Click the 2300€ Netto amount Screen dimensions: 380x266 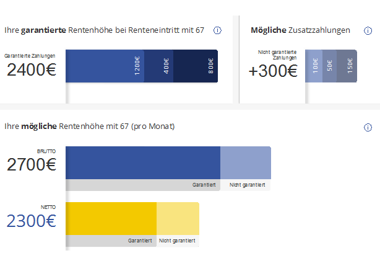pyautogui.click(x=32, y=221)
